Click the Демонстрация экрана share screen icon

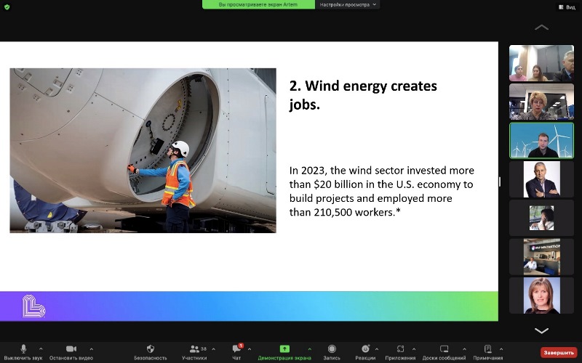click(284, 349)
